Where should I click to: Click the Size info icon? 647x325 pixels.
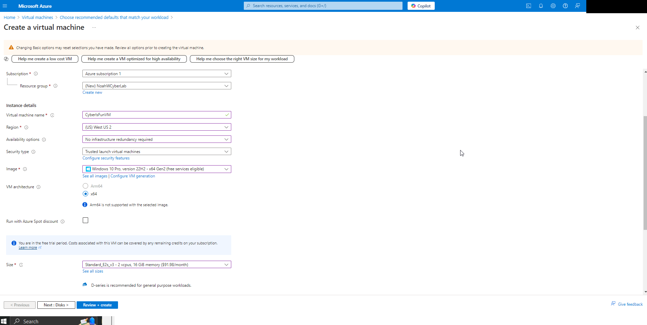[21, 265]
